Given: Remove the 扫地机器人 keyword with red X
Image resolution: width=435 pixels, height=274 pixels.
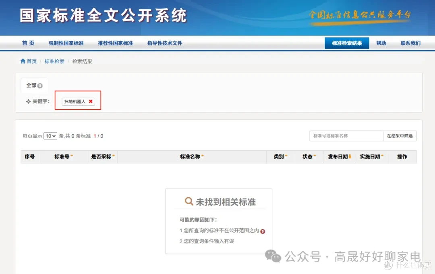Looking at the screenshot, I should 91,101.
